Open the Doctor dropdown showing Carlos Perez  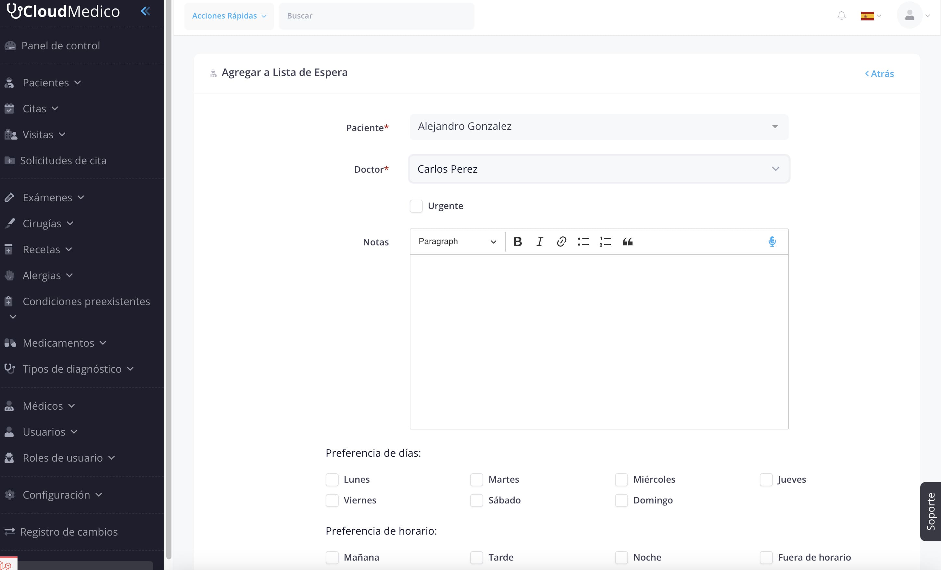pos(599,169)
